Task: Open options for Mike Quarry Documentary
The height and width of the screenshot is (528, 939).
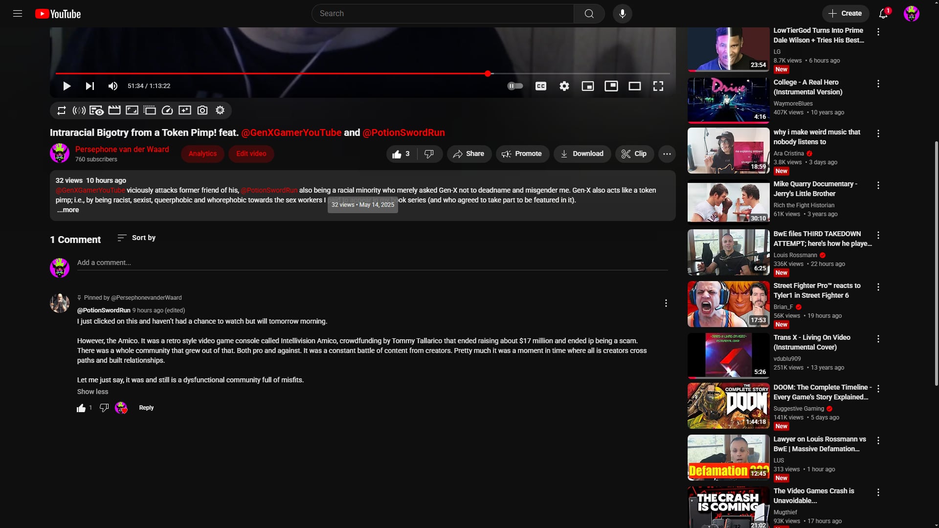Action: 878,186
